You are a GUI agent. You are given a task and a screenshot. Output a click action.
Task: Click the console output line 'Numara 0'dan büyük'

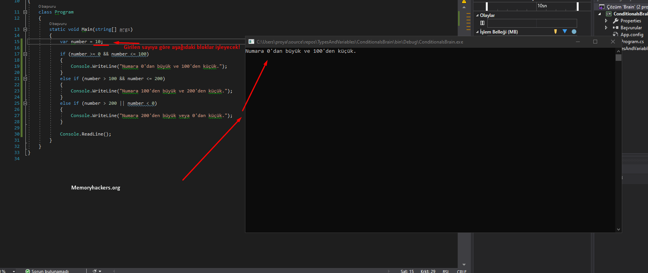(300, 51)
